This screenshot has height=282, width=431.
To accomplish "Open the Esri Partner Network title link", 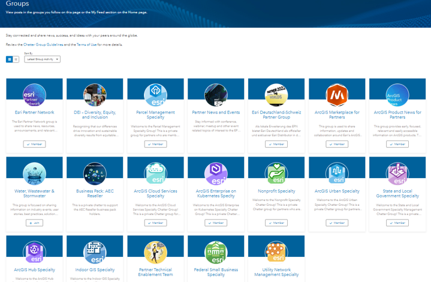I will [34, 112].
